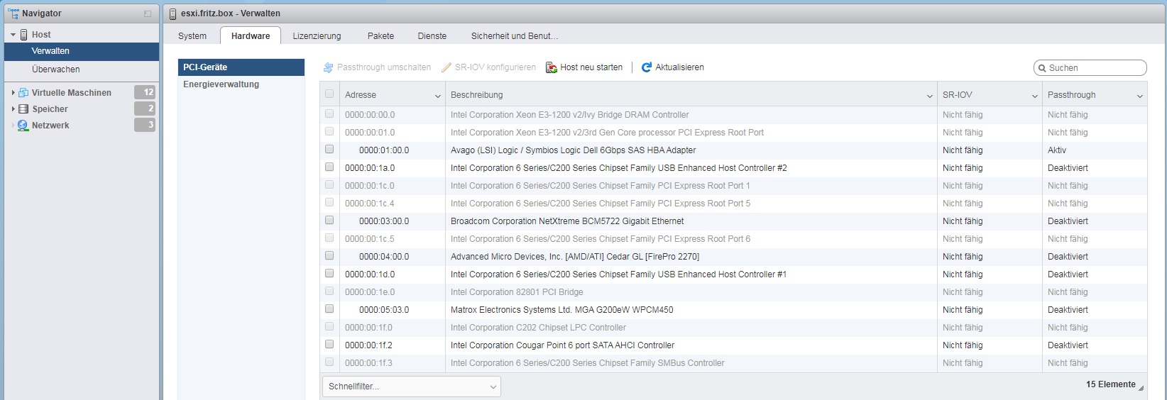Toggle the select-all checkbox in the table header
1167x400 pixels.
click(329, 94)
